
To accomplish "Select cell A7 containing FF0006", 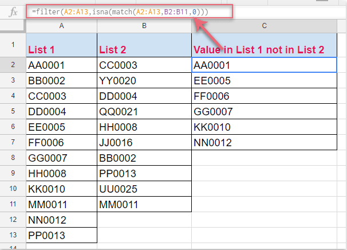I will click(61, 142).
